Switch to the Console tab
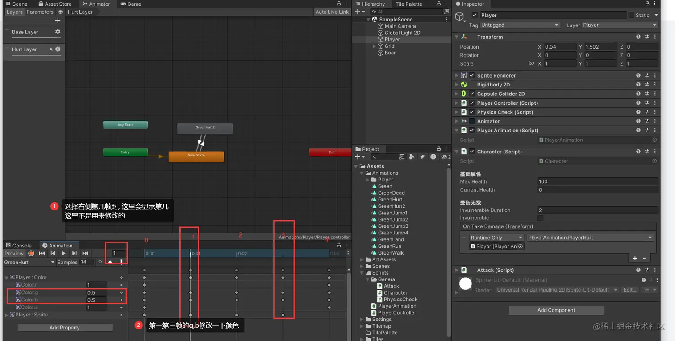Image resolution: width=675 pixels, height=341 pixels. [19, 246]
